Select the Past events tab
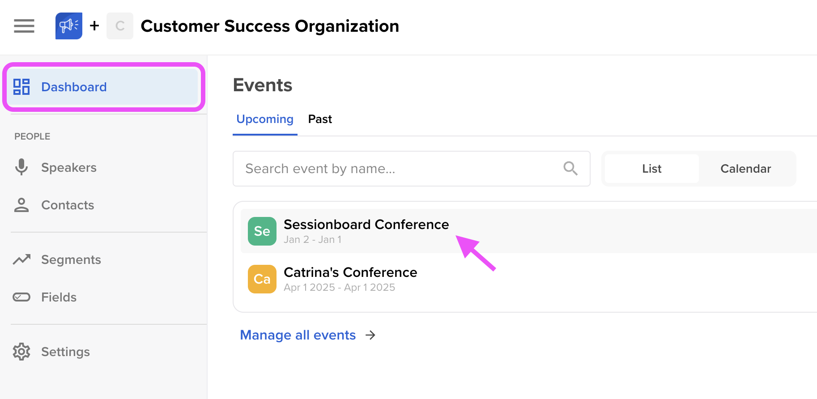 click(320, 119)
